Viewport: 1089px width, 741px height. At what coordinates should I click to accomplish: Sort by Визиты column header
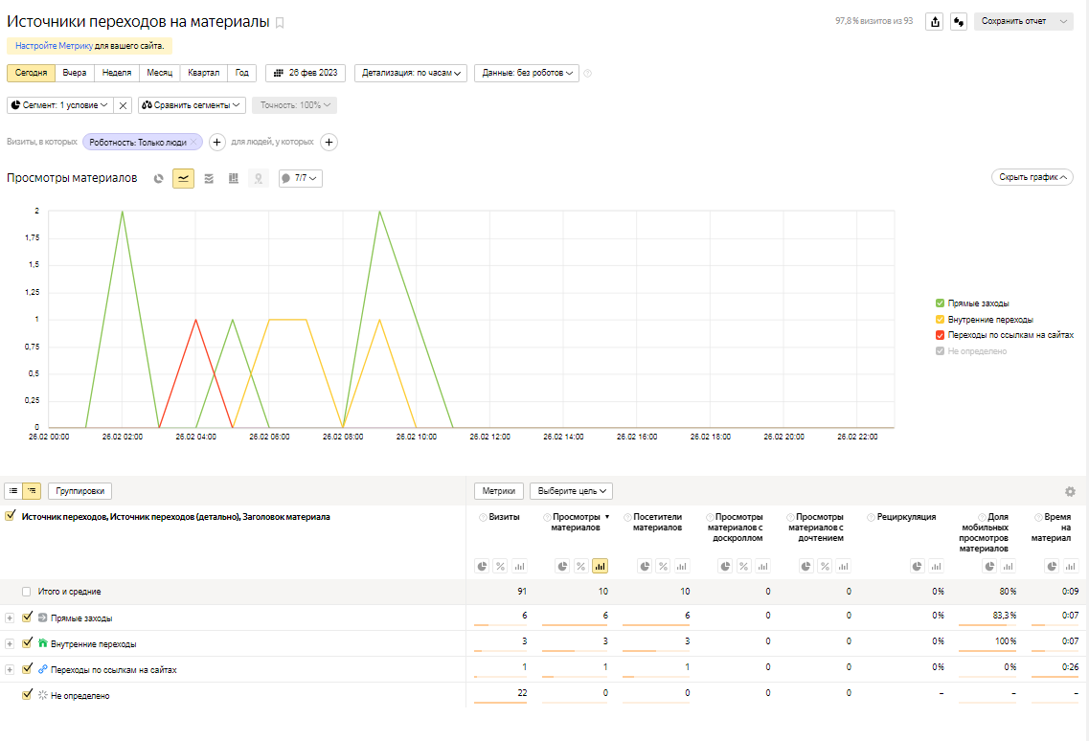[x=504, y=517]
